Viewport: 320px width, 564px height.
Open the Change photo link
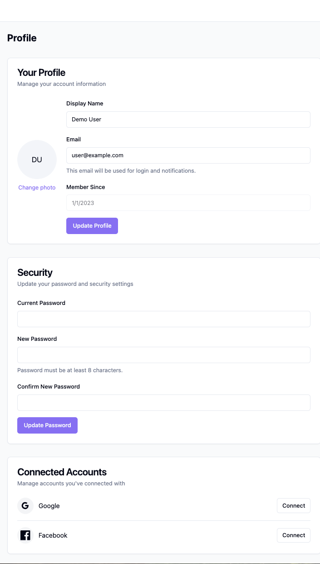coord(37,188)
